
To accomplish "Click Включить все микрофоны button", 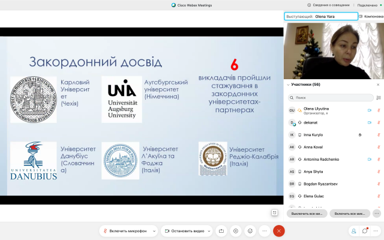I will (x=350, y=214).
